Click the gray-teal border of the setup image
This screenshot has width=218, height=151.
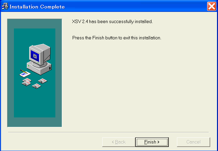click(11, 72)
